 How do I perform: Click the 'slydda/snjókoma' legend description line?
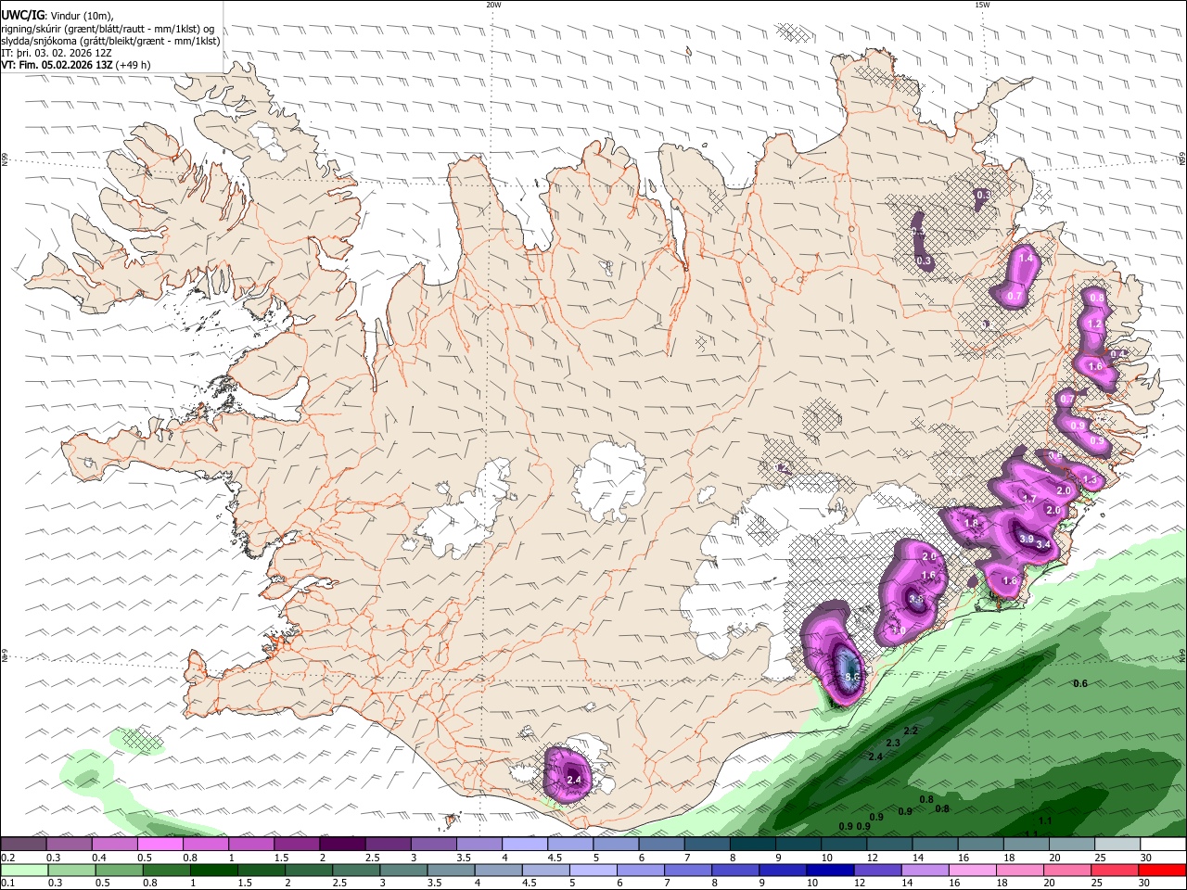pos(110,41)
